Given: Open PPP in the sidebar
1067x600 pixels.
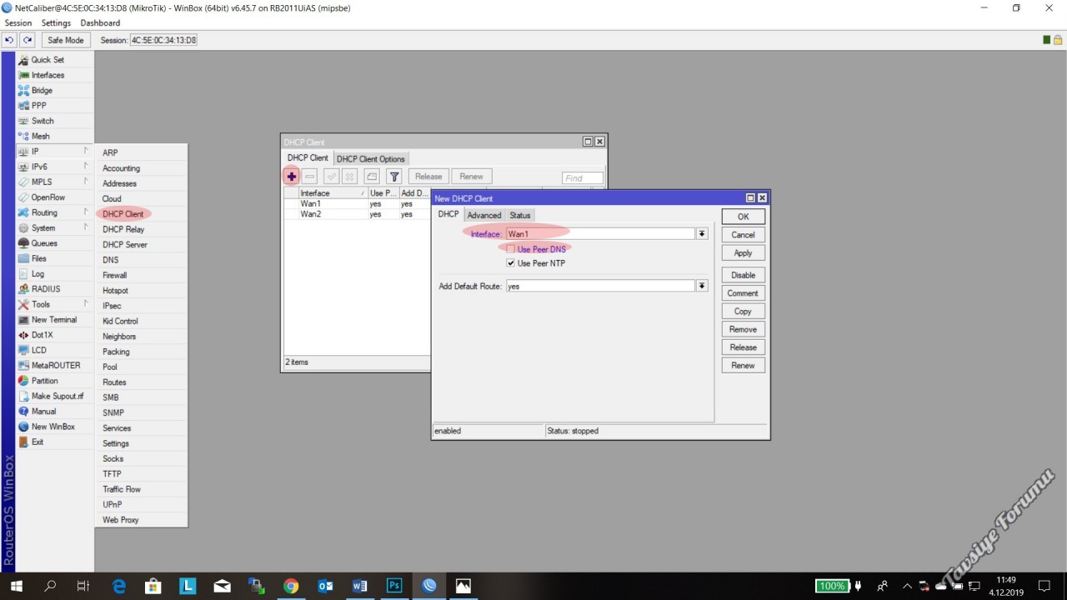Looking at the screenshot, I should click(38, 106).
